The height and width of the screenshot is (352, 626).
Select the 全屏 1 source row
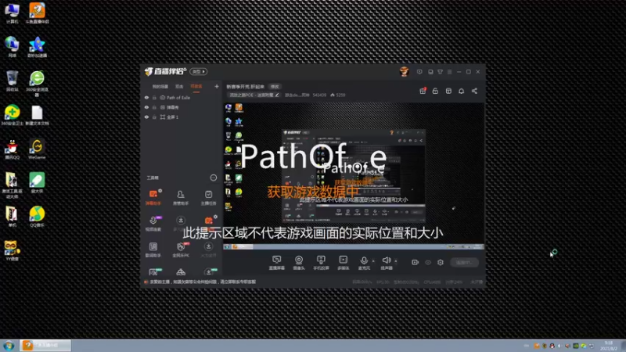click(x=182, y=117)
